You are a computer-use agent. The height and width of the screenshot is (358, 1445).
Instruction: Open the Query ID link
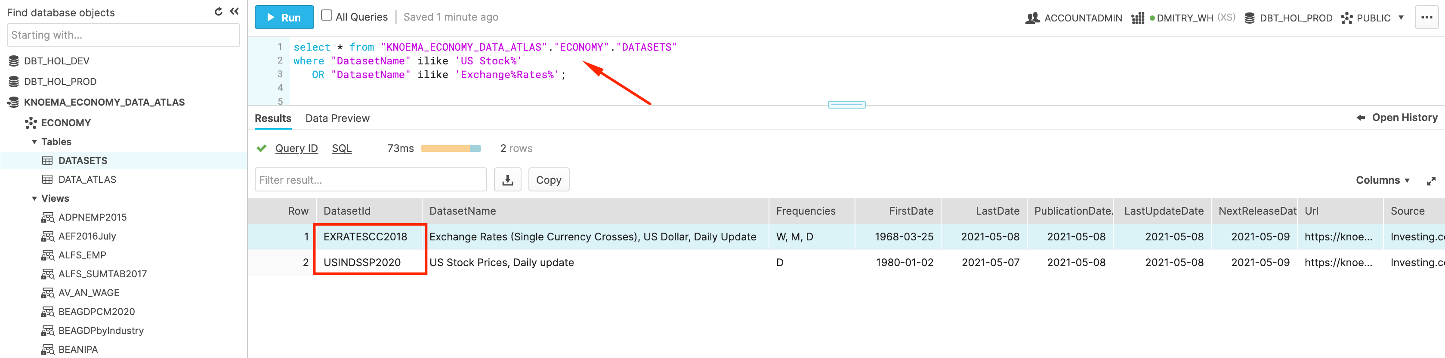296,148
